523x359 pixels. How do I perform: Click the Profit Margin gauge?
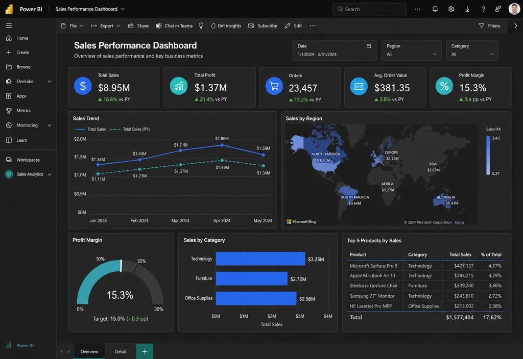coord(120,281)
